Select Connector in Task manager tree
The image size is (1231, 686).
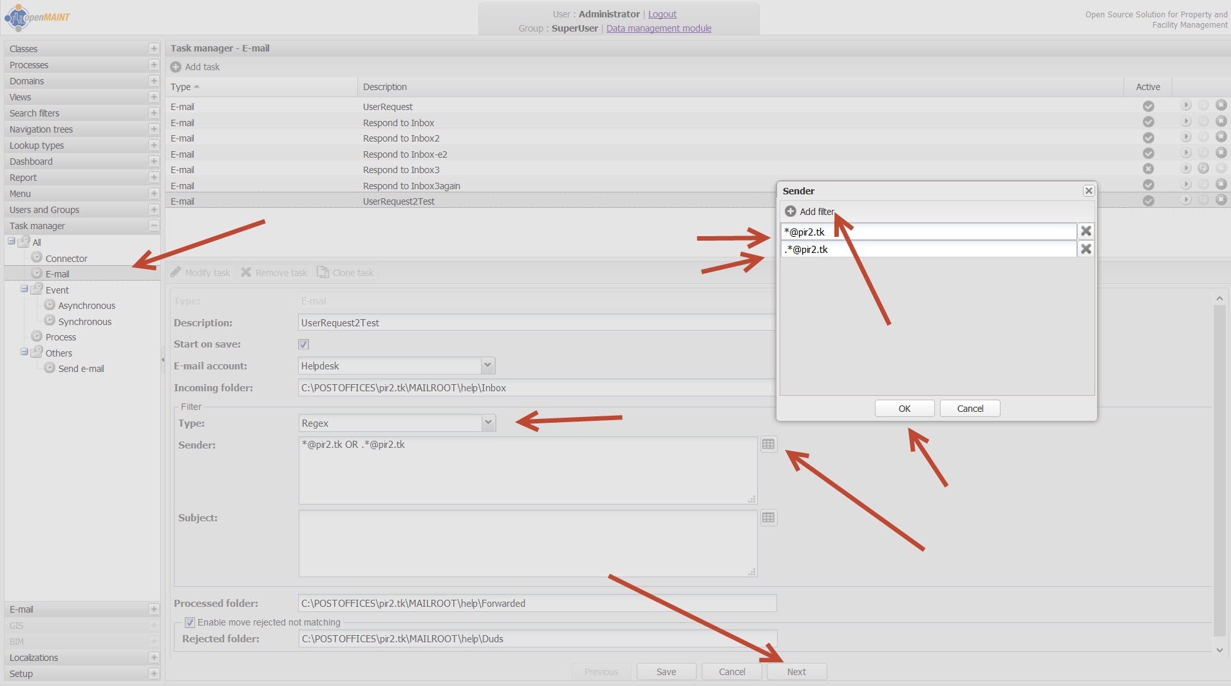click(66, 258)
